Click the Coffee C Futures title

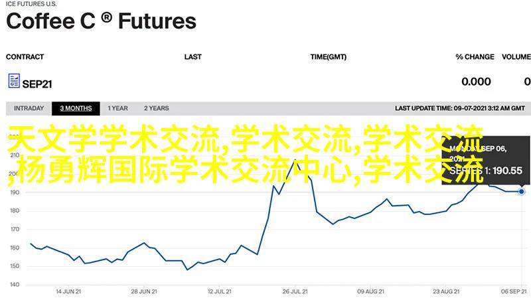[x=101, y=21]
